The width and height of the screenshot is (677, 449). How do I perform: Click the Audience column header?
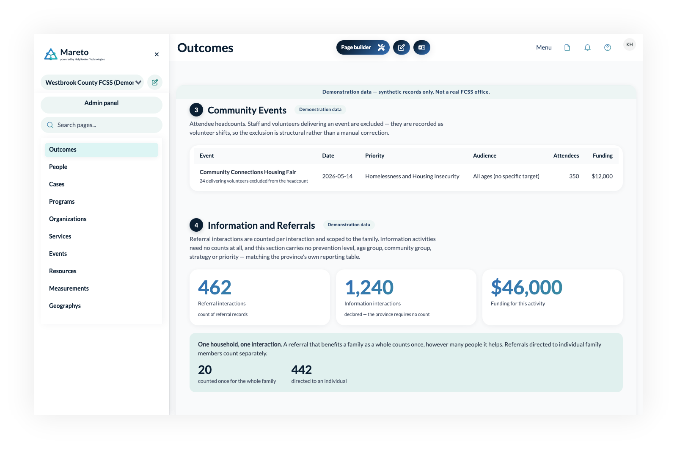click(x=484, y=155)
